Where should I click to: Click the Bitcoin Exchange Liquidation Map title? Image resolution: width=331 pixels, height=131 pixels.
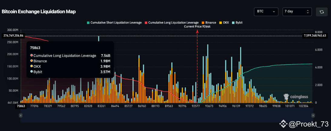coord(39,12)
